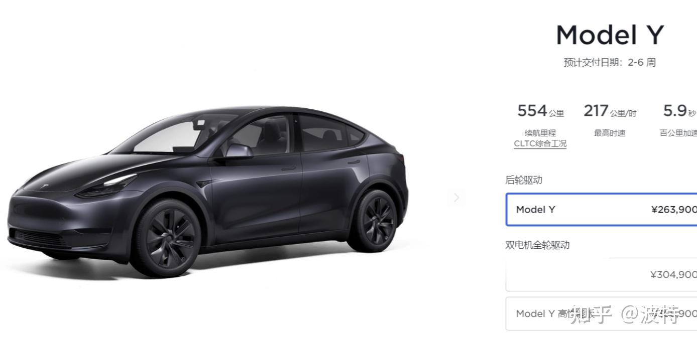Click the 554 公里 range figure

click(x=540, y=111)
